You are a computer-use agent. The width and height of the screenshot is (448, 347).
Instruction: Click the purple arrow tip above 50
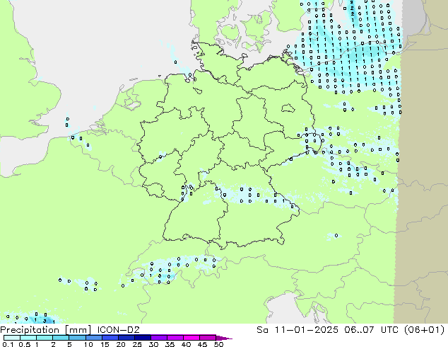[x=224, y=338]
